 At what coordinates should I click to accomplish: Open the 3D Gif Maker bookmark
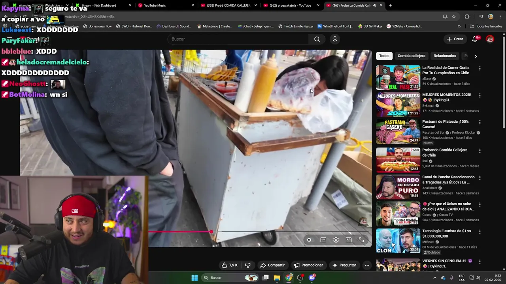point(370,26)
